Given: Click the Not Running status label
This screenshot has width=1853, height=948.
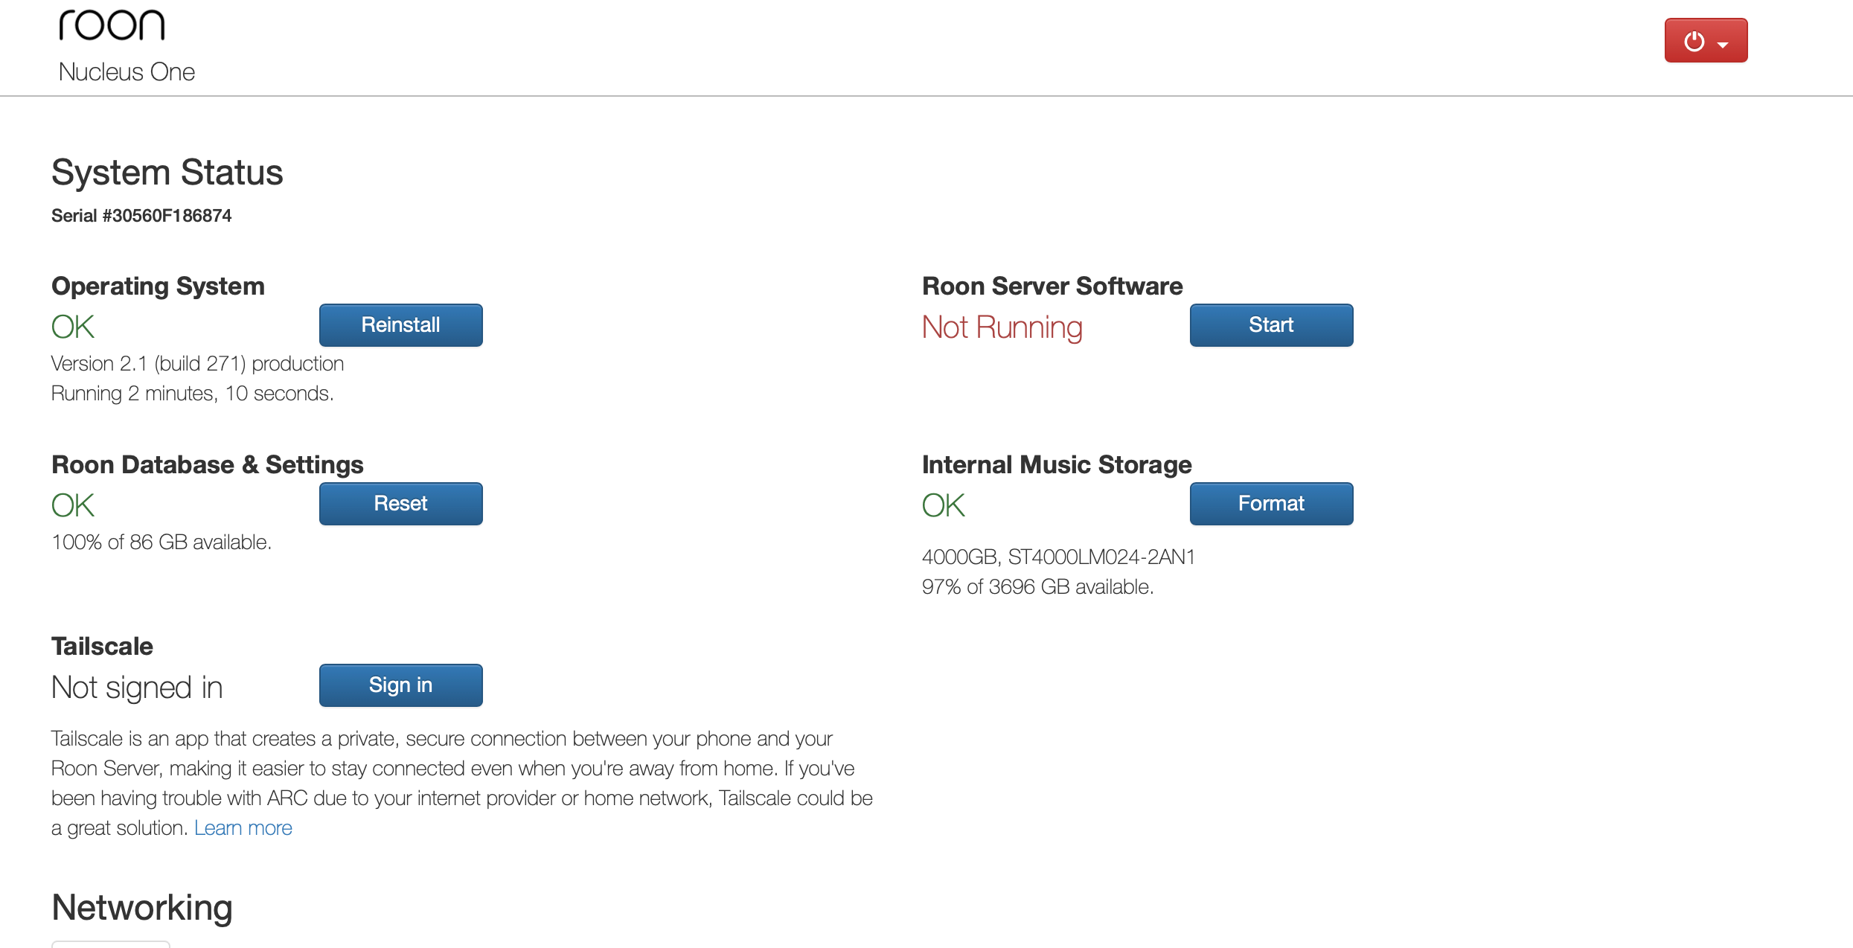Looking at the screenshot, I should point(1002,327).
